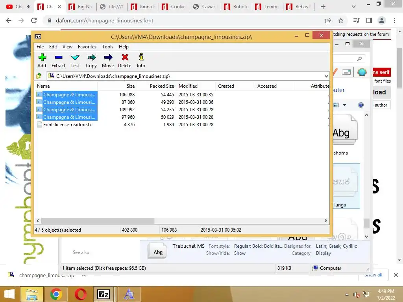Screen dimensions: 403x302
Task: Bookmark this page with star icon
Action: click(x=341, y=20)
